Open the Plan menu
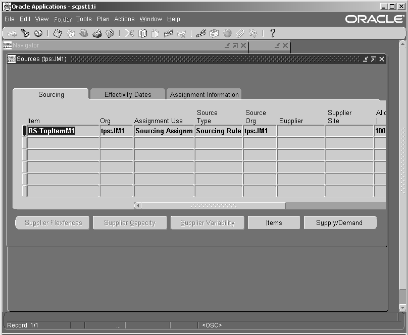 [103, 19]
